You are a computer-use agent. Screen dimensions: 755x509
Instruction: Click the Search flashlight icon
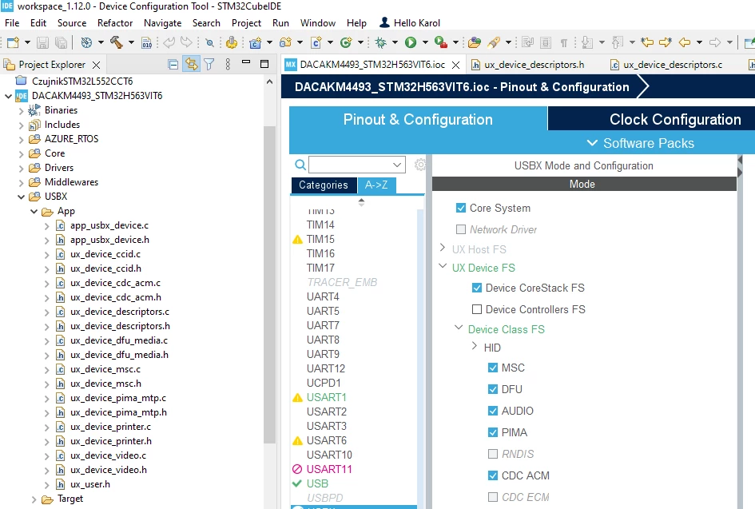[x=494, y=42]
